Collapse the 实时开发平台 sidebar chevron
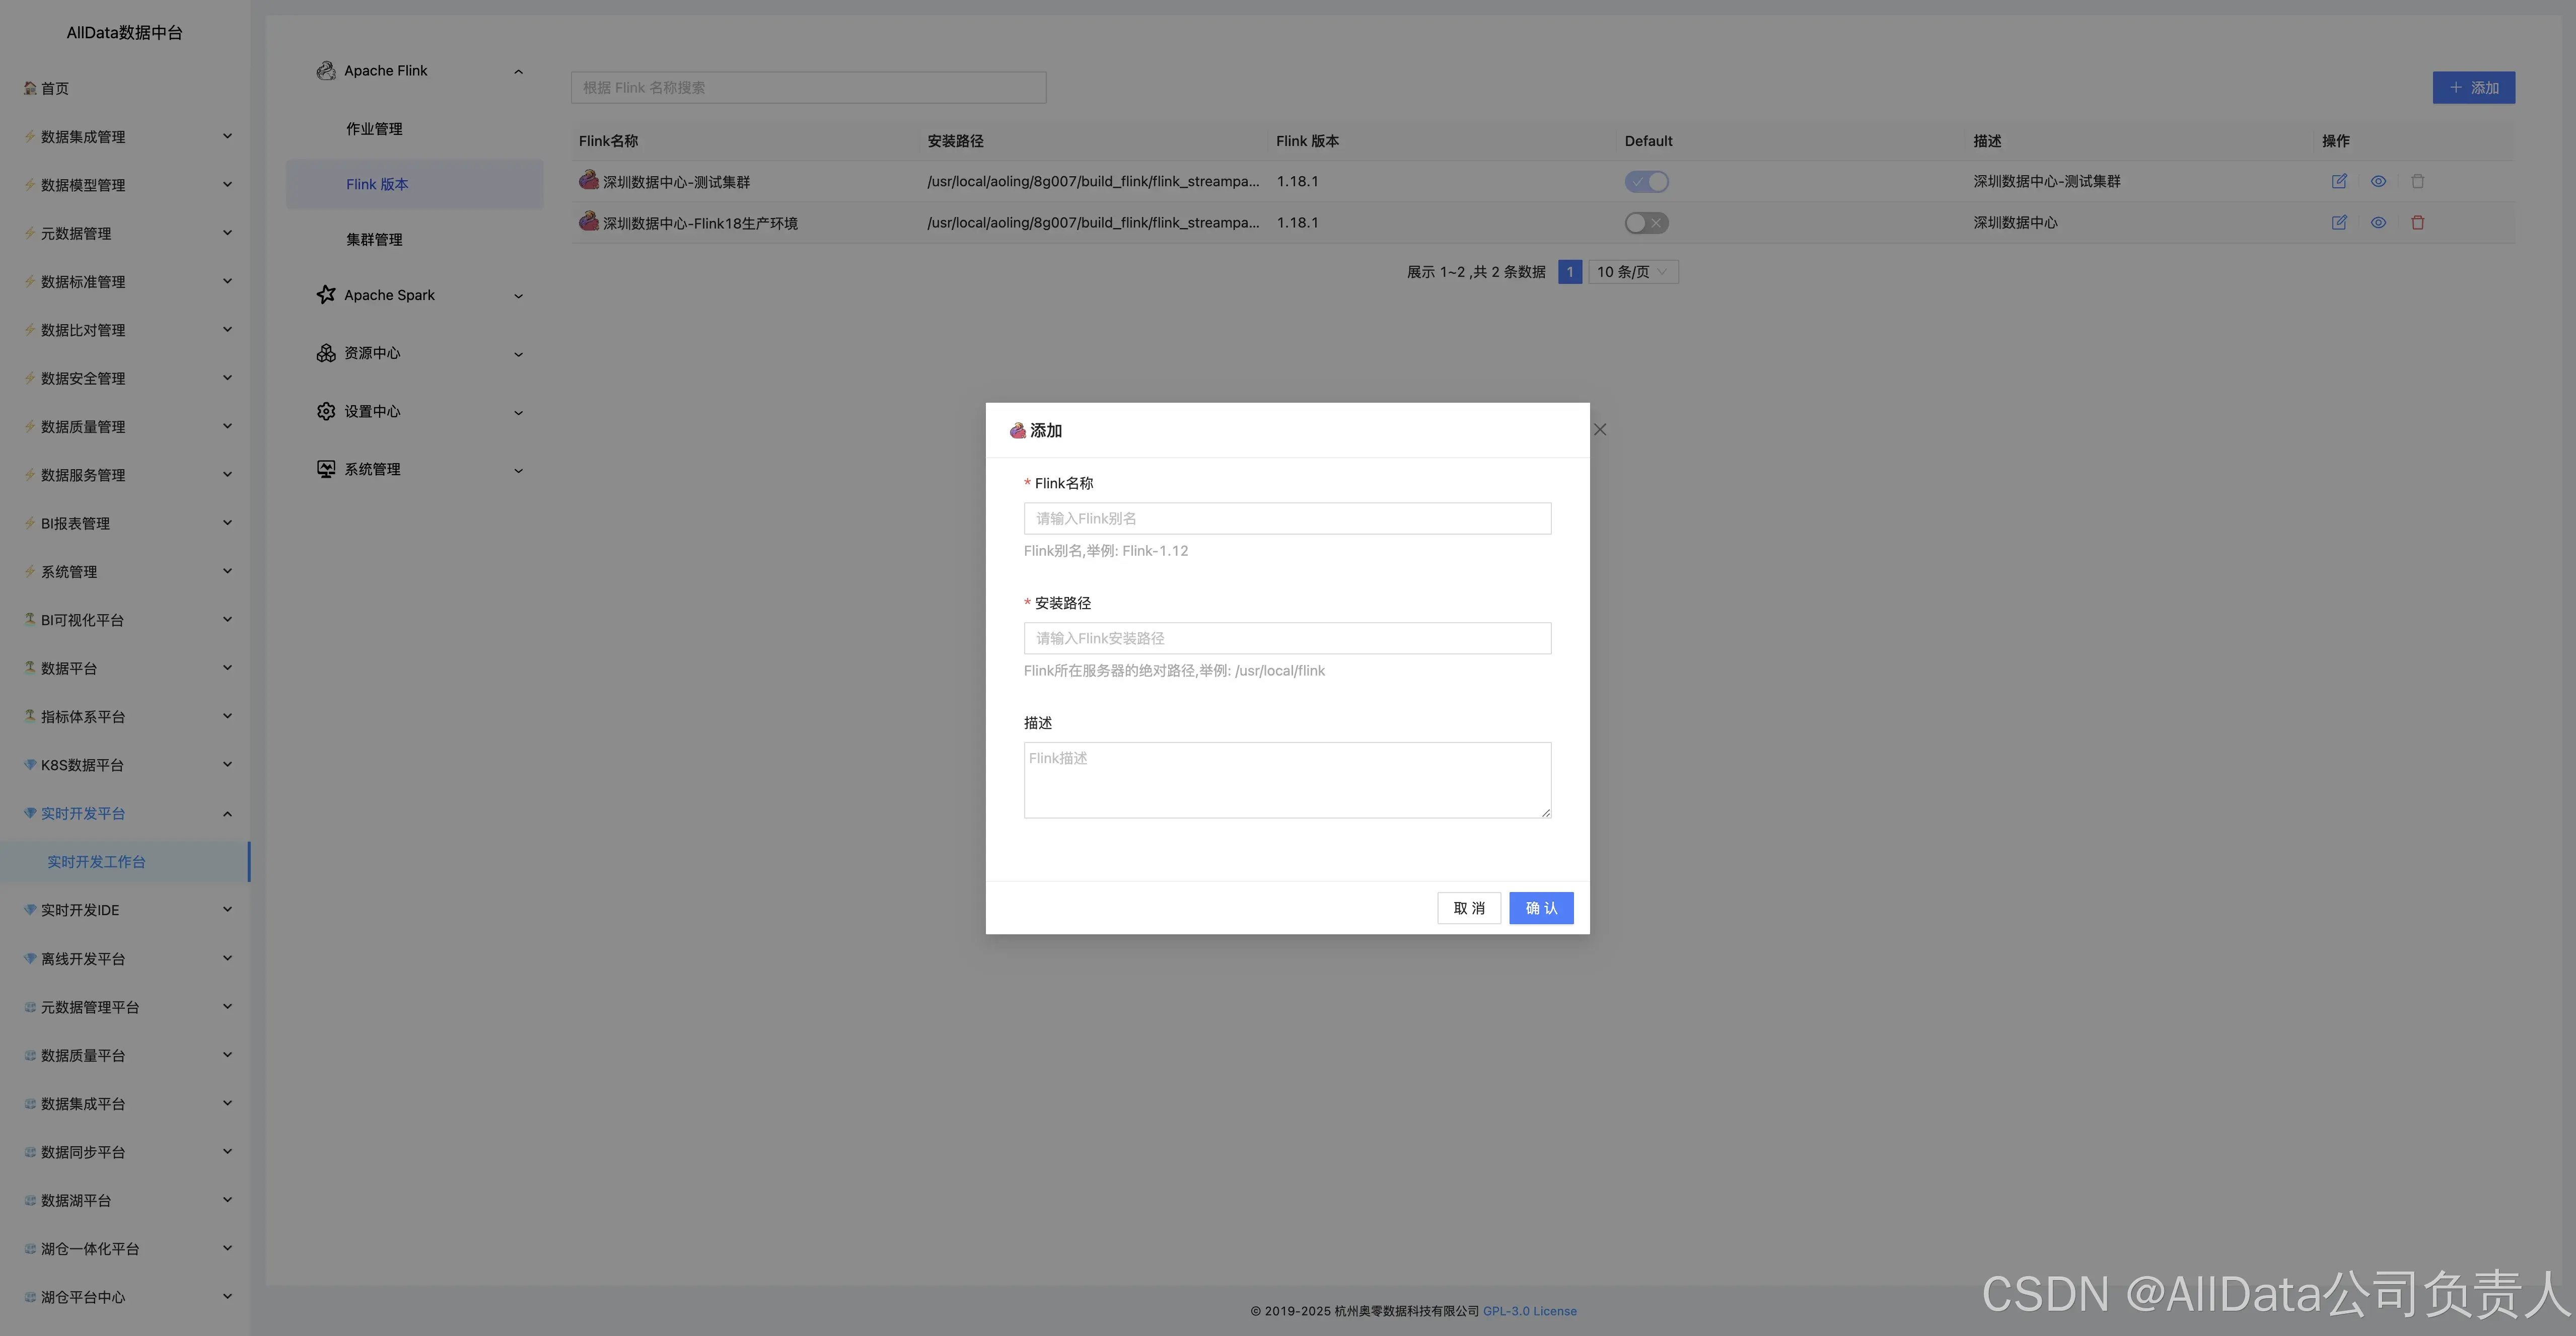The width and height of the screenshot is (2576, 1336). point(227,813)
